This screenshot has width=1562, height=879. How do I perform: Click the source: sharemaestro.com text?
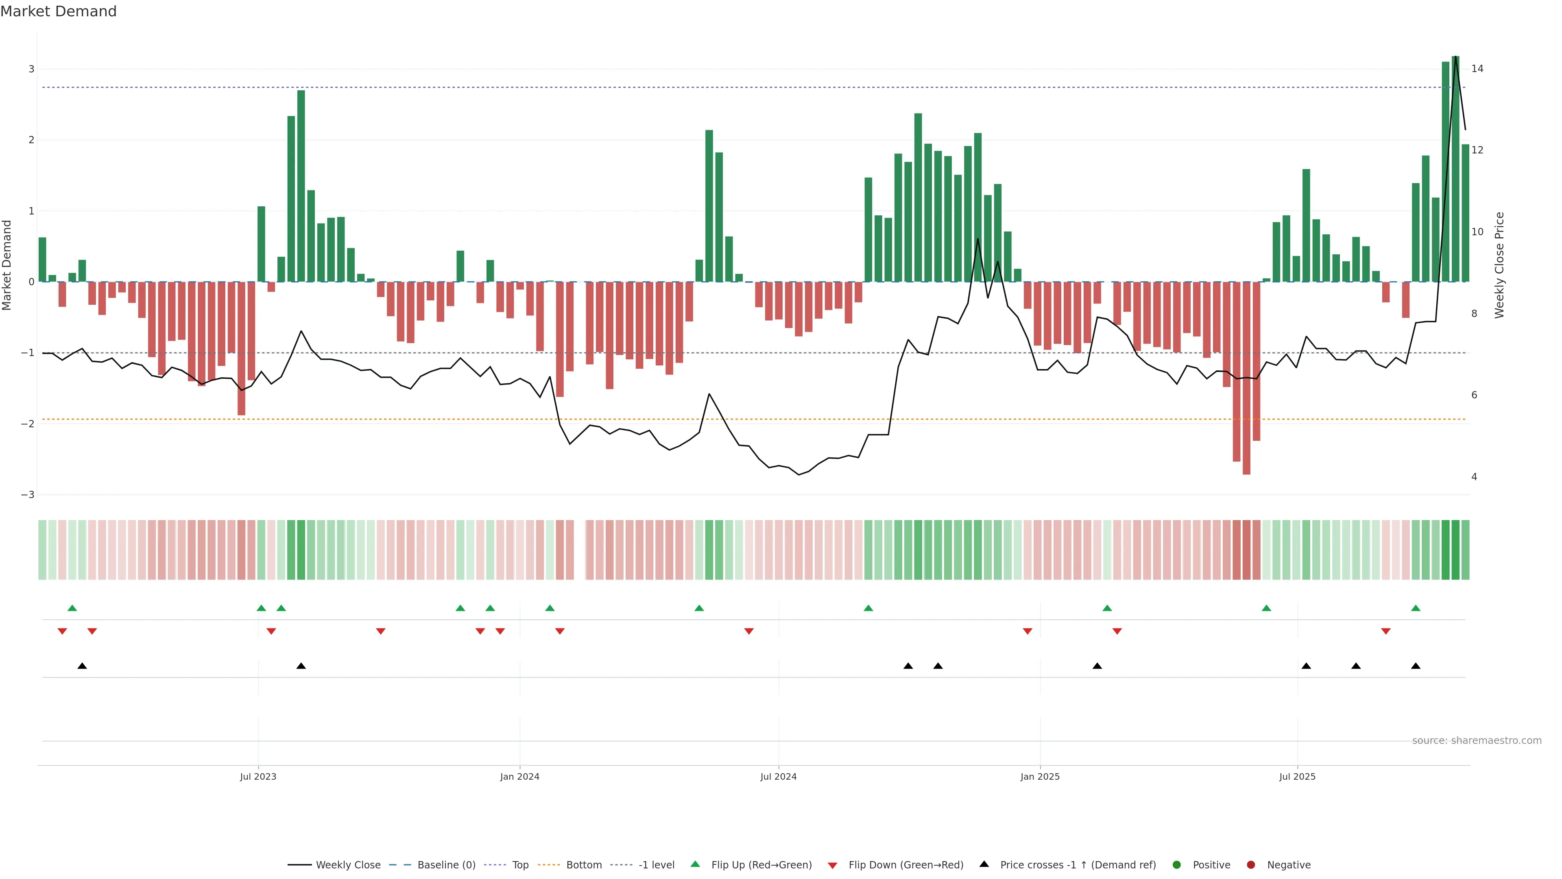pyautogui.click(x=1477, y=740)
